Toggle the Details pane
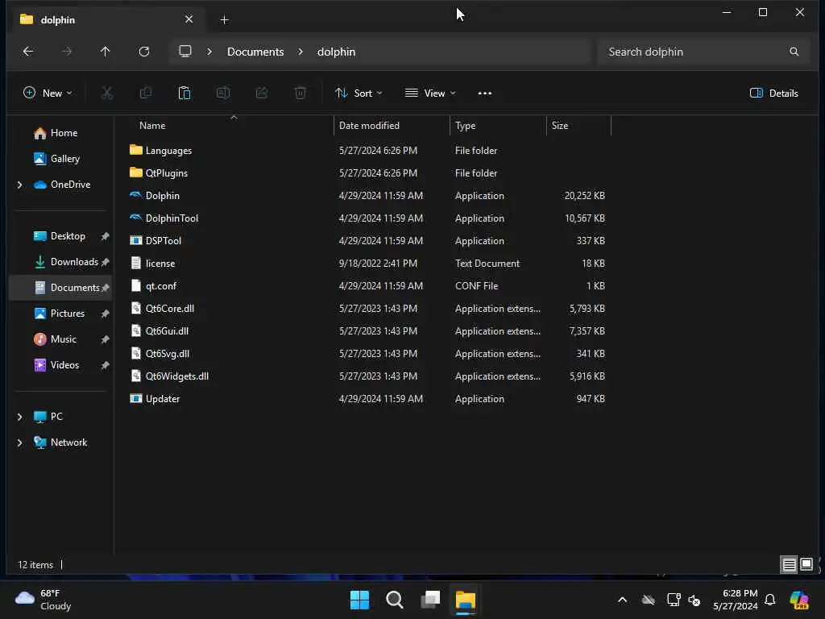Image resolution: width=825 pixels, height=619 pixels. pyautogui.click(x=773, y=93)
